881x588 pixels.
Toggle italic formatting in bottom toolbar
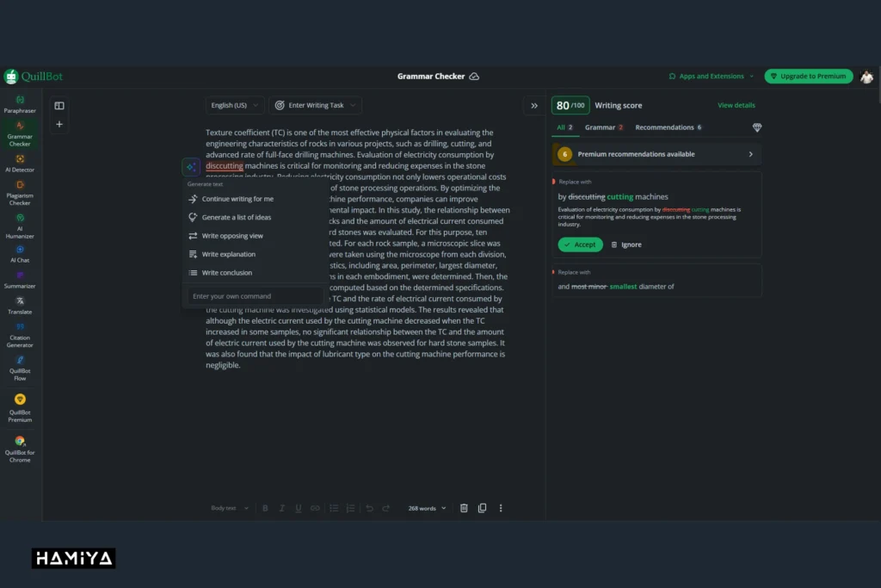[282, 508]
